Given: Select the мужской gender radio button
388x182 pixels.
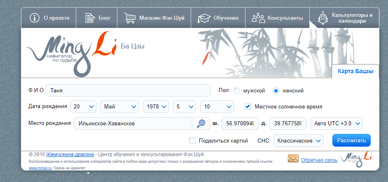Looking at the screenshot, I should click(x=237, y=91).
